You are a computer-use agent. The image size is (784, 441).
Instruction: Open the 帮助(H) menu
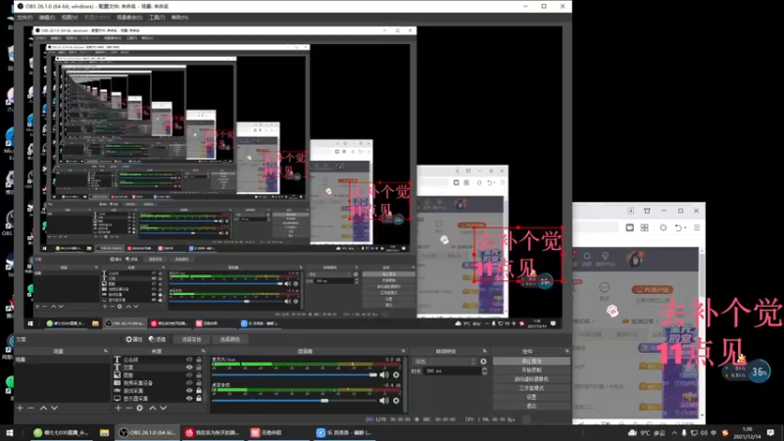point(179,18)
